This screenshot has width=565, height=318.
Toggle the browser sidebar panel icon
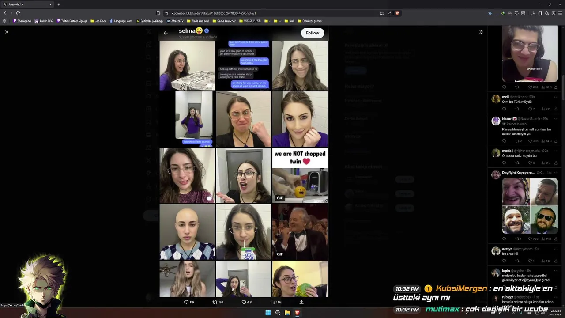[x=540, y=13]
